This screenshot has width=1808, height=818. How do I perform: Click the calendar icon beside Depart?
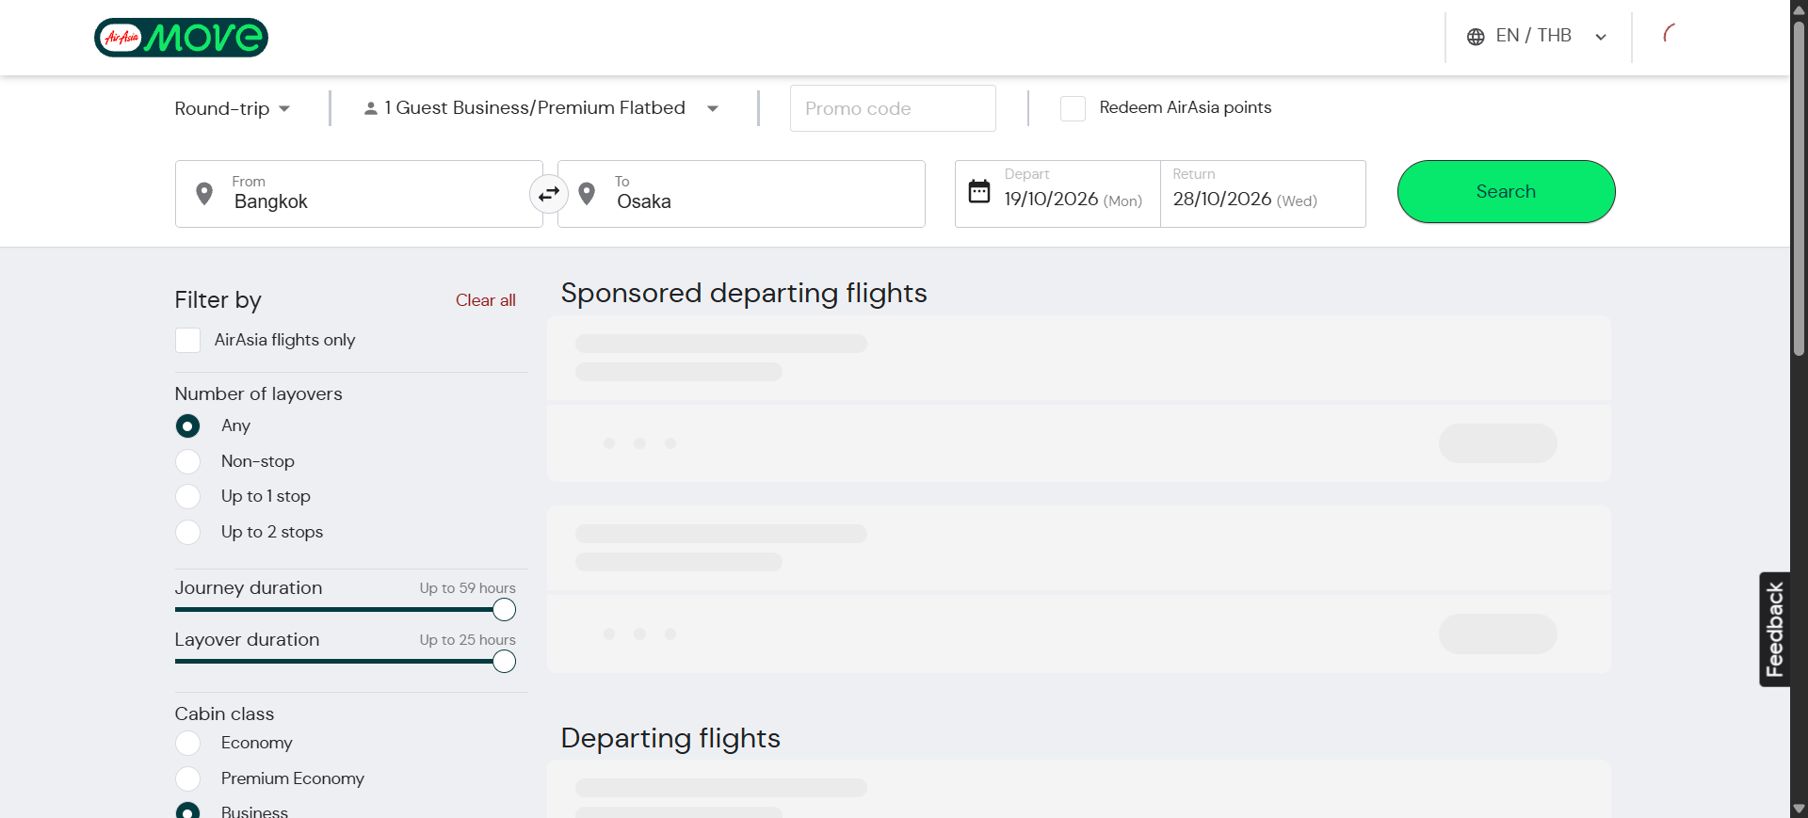pos(979,191)
